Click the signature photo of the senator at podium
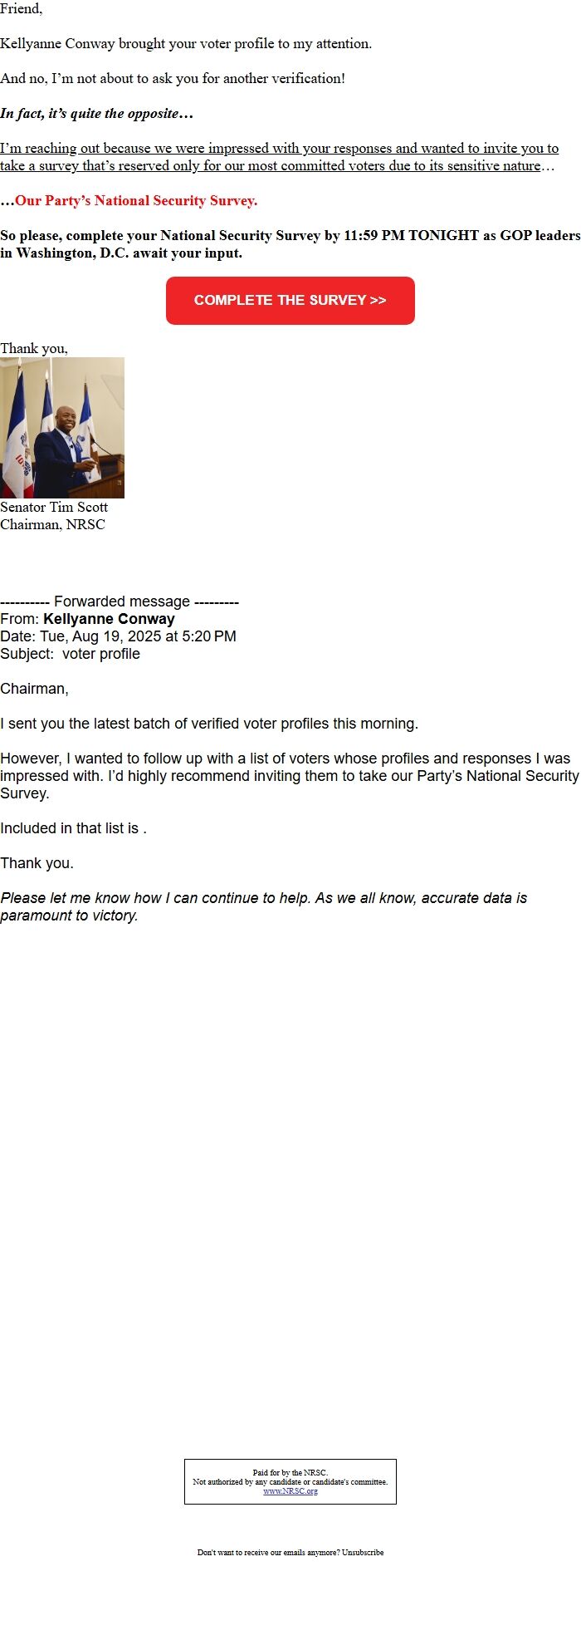The image size is (581, 1630). [x=62, y=428]
